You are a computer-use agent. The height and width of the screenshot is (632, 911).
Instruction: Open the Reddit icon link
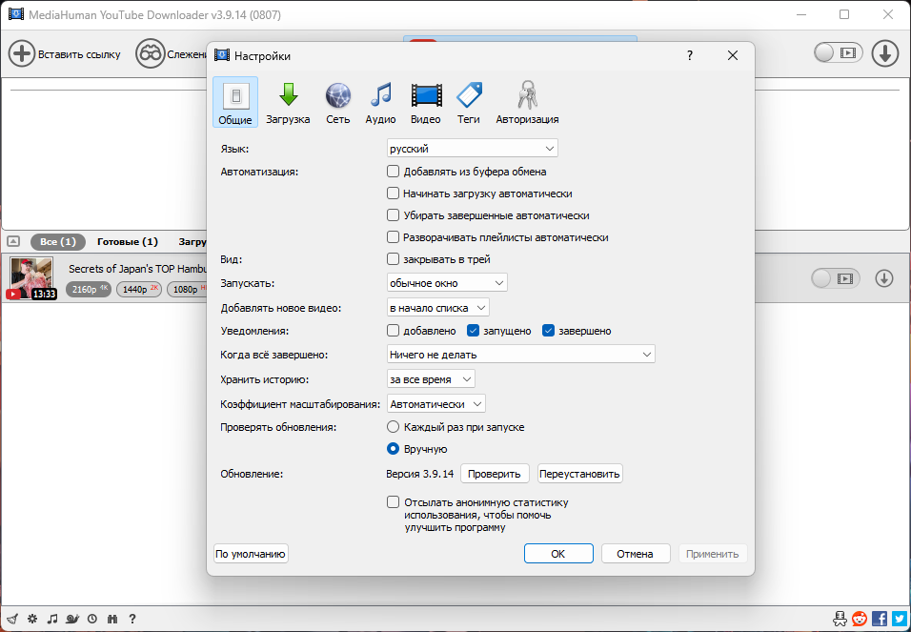click(x=860, y=618)
